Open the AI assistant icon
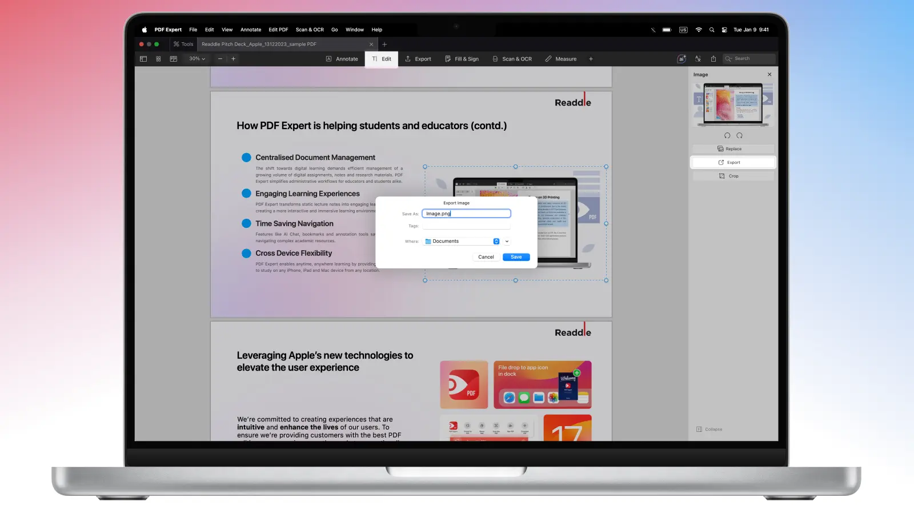Screen dimensions: 914x514 pyautogui.click(x=682, y=59)
